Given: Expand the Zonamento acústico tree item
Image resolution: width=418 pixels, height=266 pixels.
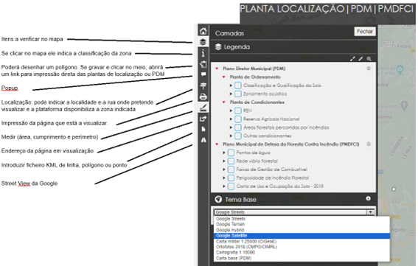Looking at the screenshot, I should tap(231, 94).
